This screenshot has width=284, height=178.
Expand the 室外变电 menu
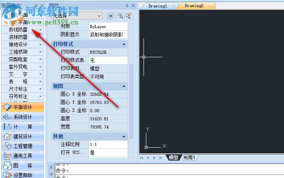(x=41, y=67)
